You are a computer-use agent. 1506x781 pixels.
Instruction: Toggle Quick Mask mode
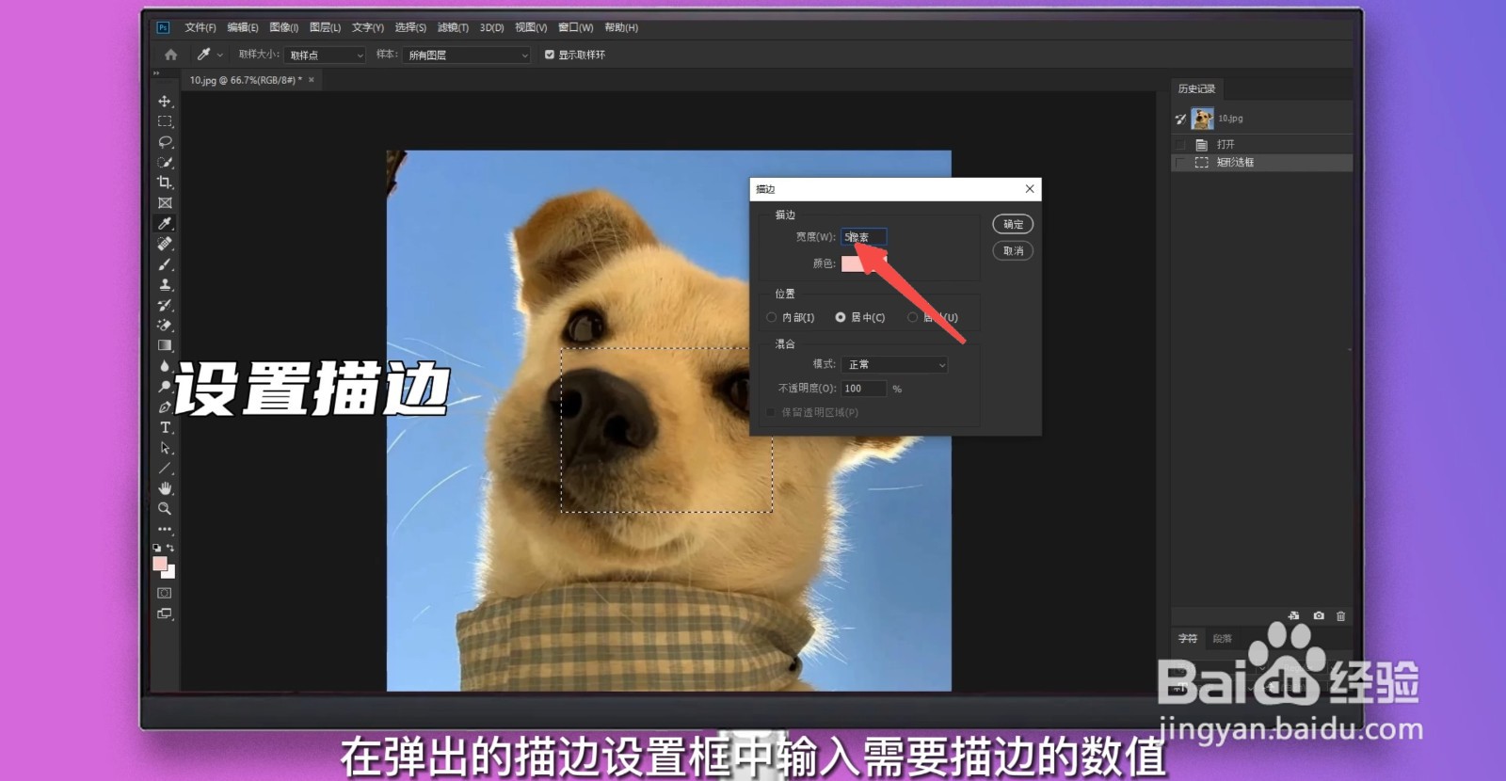coord(165,593)
